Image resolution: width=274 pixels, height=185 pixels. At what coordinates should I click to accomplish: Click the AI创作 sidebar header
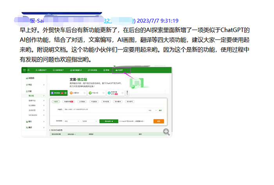(30, 78)
